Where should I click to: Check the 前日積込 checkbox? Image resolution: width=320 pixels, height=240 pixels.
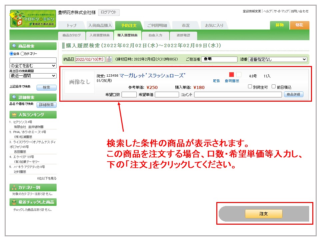tap(274, 87)
